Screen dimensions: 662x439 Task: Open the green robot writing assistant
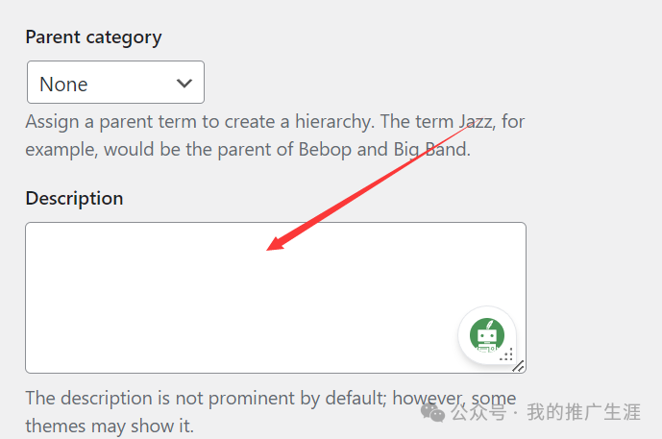click(x=487, y=335)
